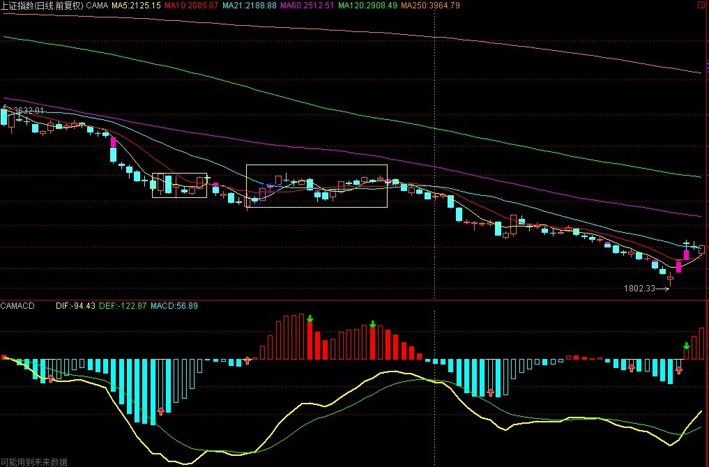
Task: Click the small red window icon at top-right
Action: coord(701,5)
